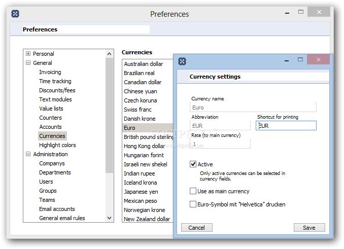Image resolution: width=344 pixels, height=249 pixels.
Task: Check Euro-Symbol mit Helvetica drucken
Action: [193, 204]
